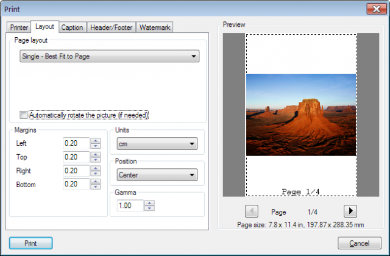This screenshot has width=390, height=256.
Task: Open the Header/Footer tab
Action: [x=111, y=27]
